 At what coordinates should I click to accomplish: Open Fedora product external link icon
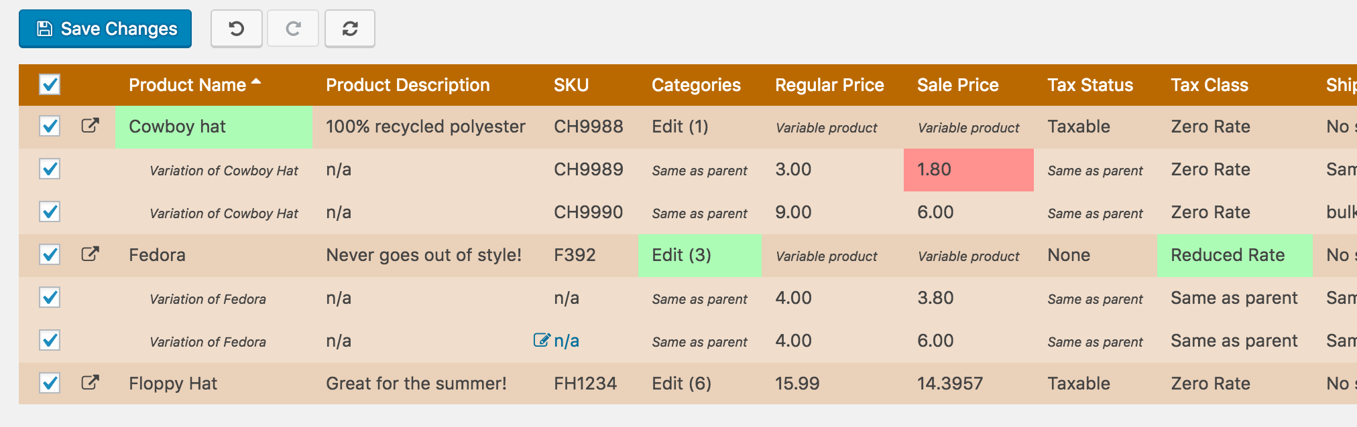pos(90,254)
